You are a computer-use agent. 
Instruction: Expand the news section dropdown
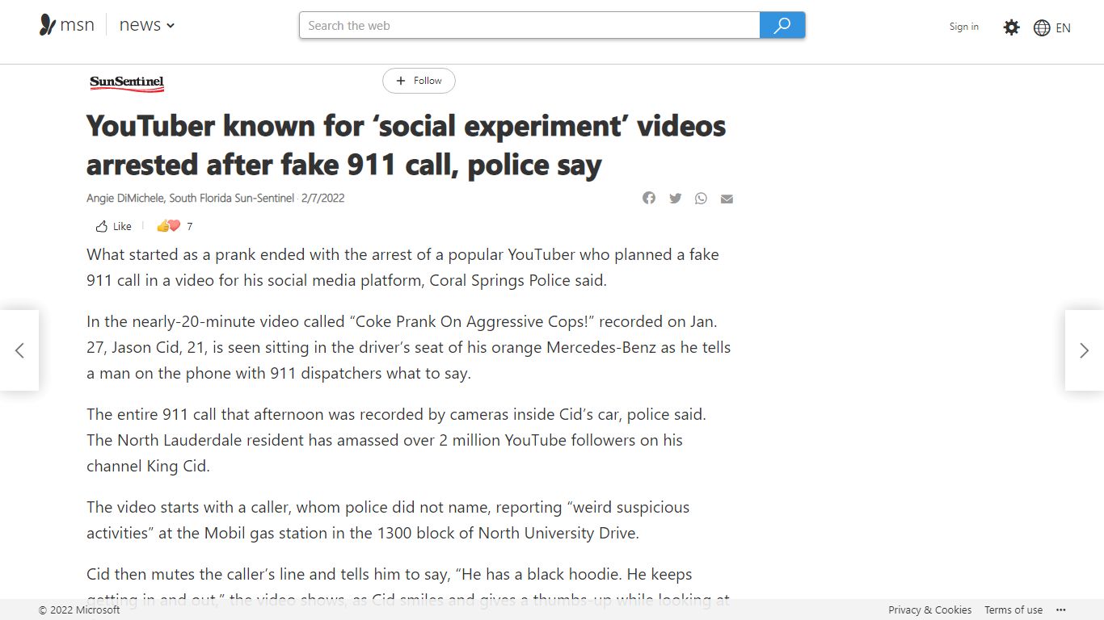(x=147, y=25)
